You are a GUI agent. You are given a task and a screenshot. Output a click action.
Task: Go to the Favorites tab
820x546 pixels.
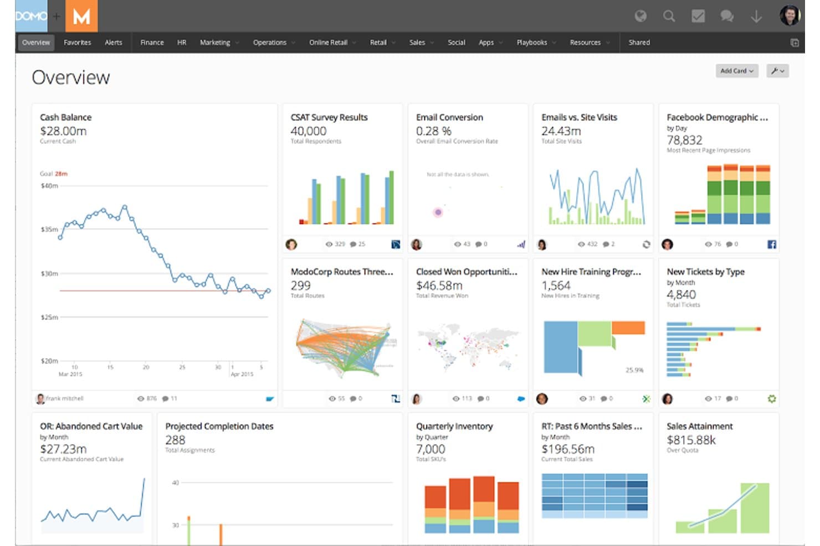77,43
